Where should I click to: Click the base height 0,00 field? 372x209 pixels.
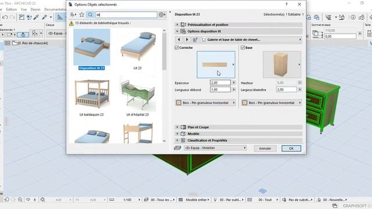[340, 37]
